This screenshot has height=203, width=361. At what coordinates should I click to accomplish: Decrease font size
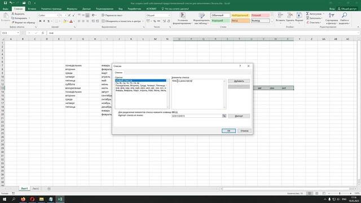point(73,15)
